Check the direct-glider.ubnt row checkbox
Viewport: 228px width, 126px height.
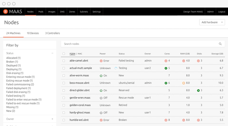tap(64, 90)
